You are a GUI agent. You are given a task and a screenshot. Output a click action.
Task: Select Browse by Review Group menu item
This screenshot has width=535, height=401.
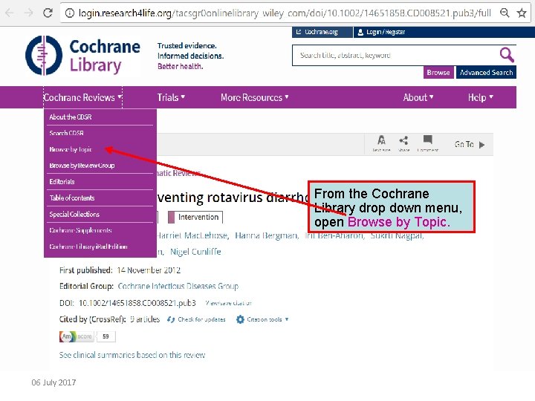click(99, 166)
